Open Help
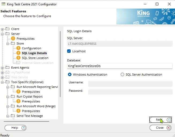Screen dimensions: 175x137 pos(16,128)
